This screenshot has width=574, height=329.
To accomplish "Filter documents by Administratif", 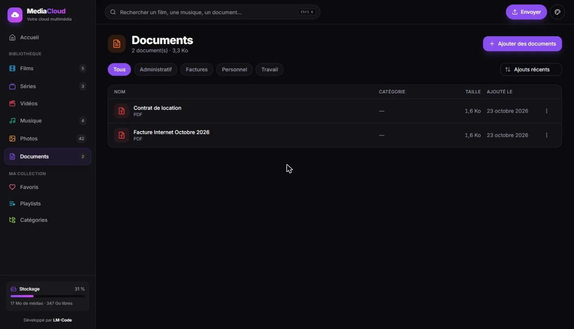I will 156,70.
